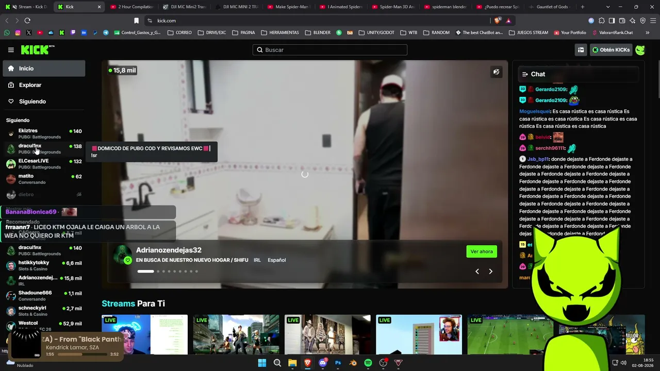Bookmark this page using the address bar icon
This screenshot has width=660, height=371.
pos(136,21)
